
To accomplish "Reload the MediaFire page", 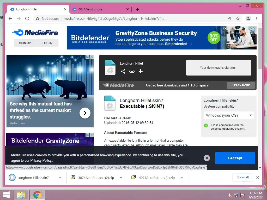I will coord(27,18).
